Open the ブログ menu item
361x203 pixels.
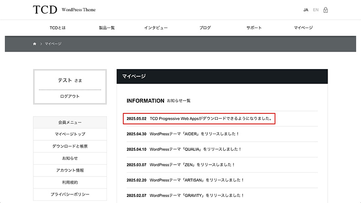205,27
